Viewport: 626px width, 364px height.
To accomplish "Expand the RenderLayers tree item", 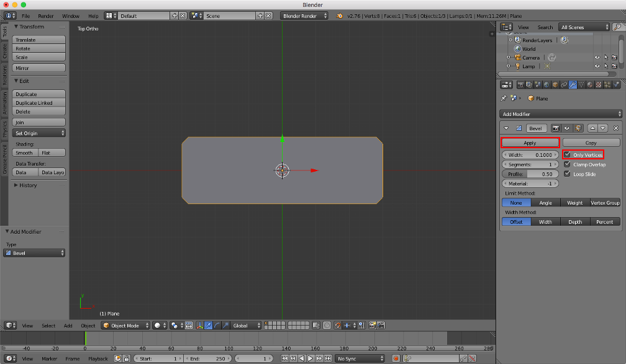I will point(510,40).
